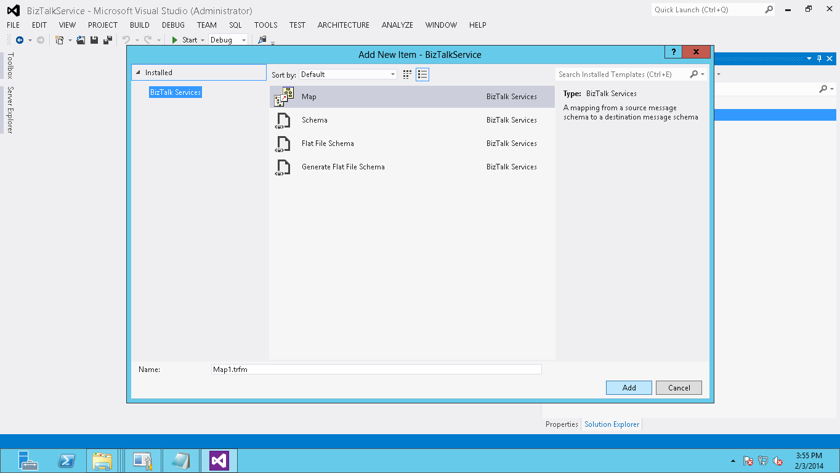Open the Redo history dropdown arrow
The width and height of the screenshot is (840, 473).
[159, 40]
